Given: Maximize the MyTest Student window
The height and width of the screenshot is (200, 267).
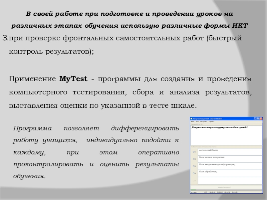Looking at the screenshot, I should [259, 119].
